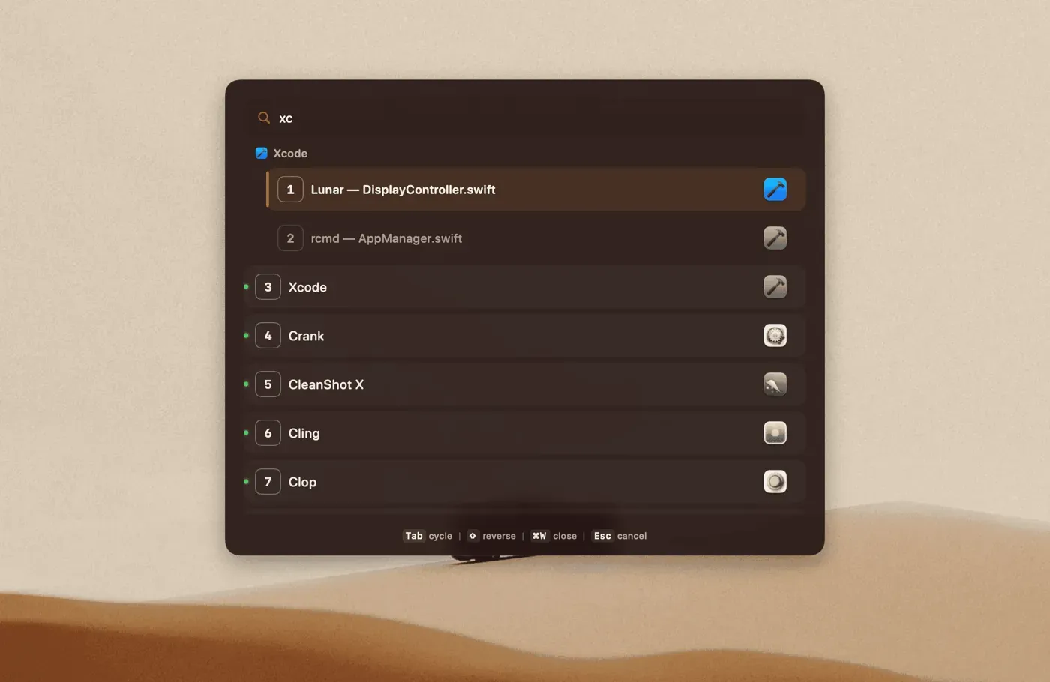Click number badge 1 beside Lunar
Screen dimensions: 1050x682
point(290,190)
